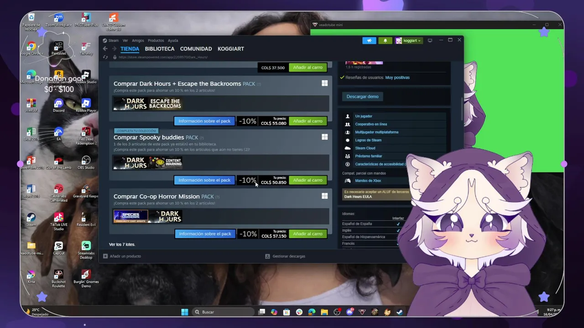Open TikFinity desktop icon
This screenshot has height=328, width=584.
pos(86,49)
